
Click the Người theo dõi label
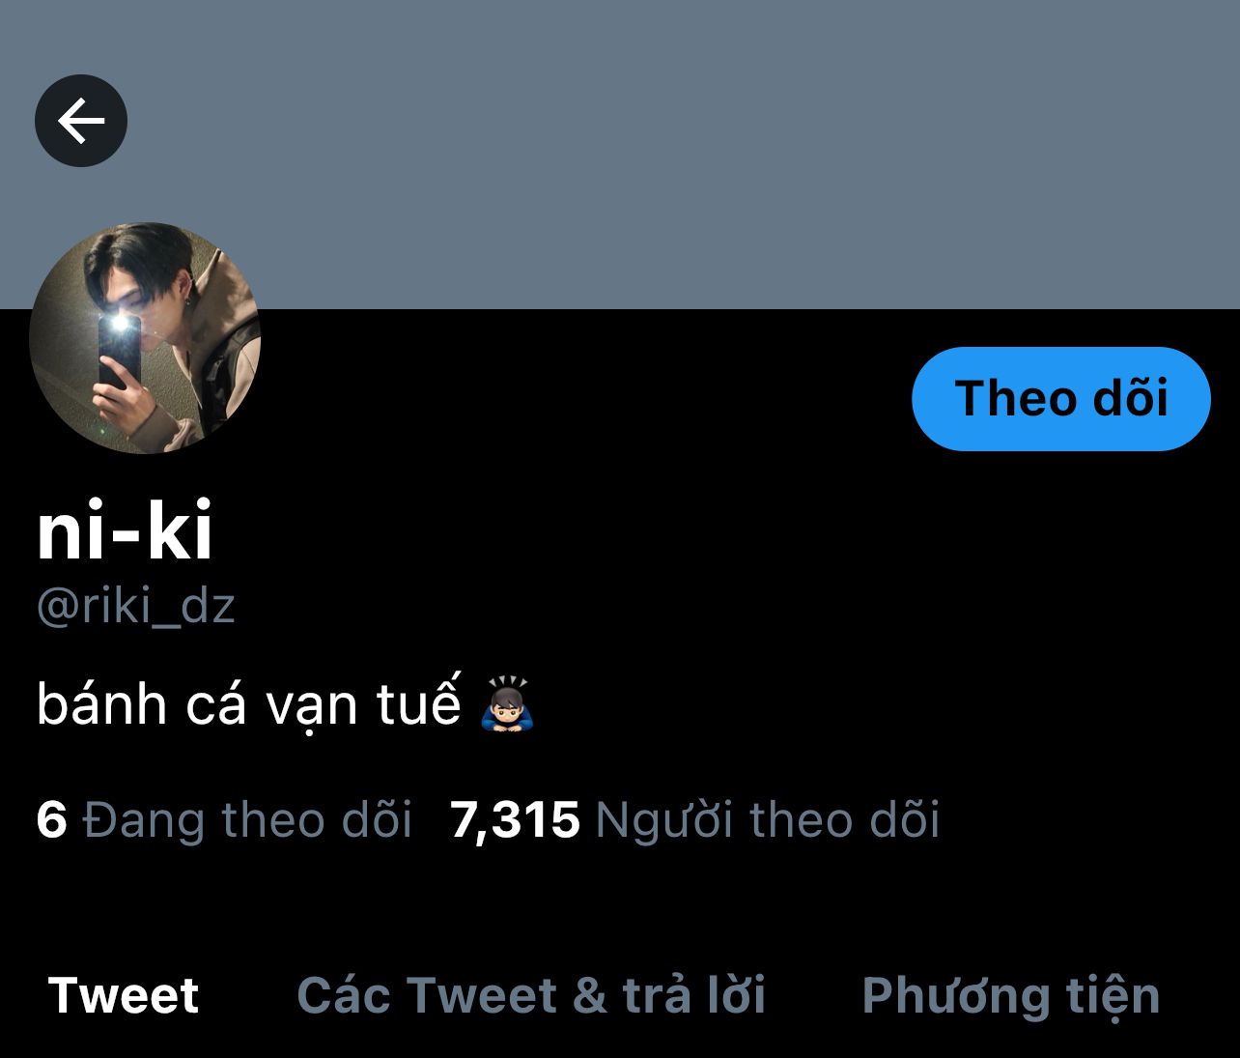click(x=768, y=820)
